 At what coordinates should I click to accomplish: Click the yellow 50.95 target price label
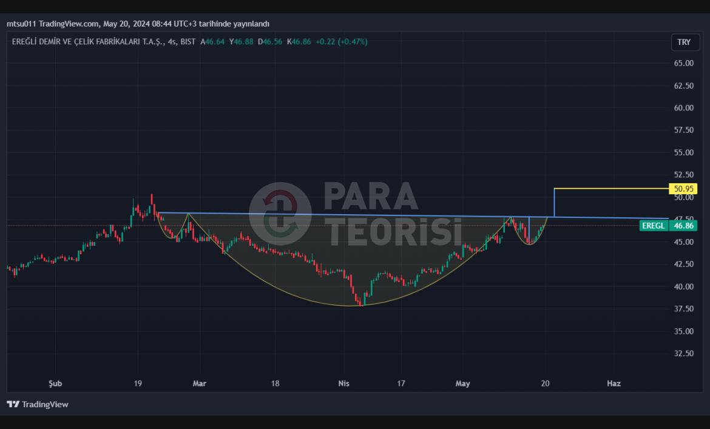click(683, 189)
